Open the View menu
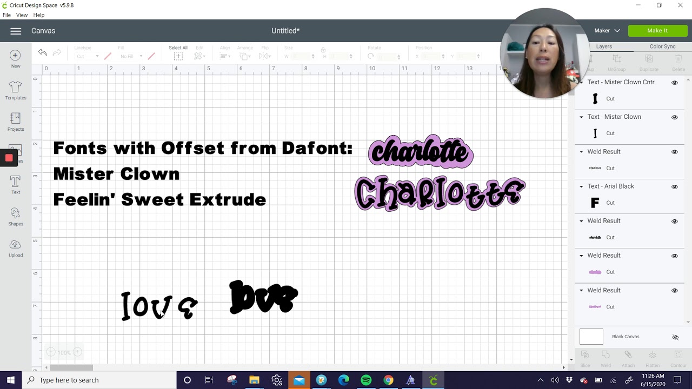 tap(22, 15)
